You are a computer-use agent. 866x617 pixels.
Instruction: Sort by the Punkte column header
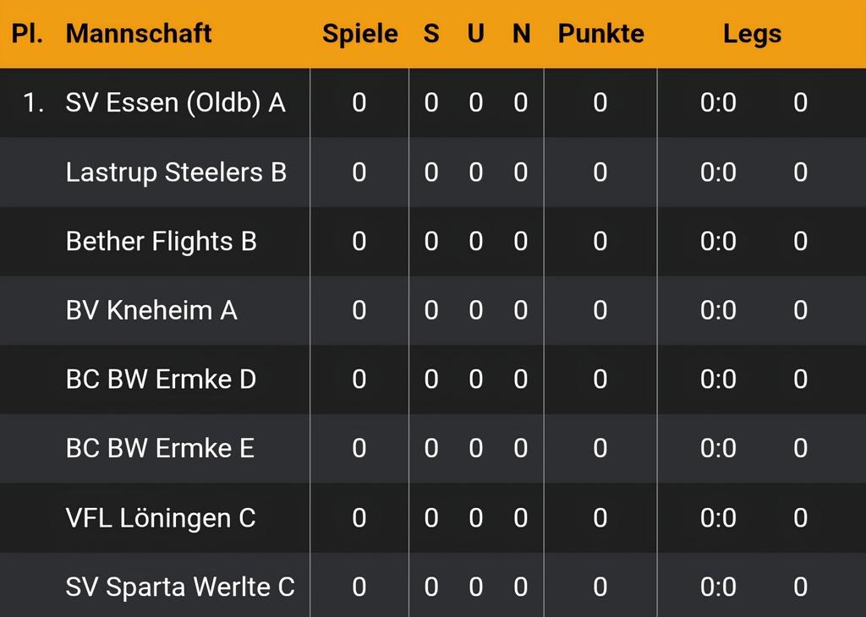[601, 34]
